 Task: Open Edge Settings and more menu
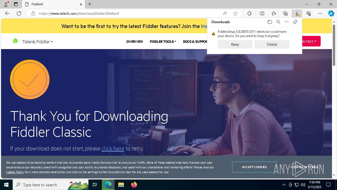320,13
